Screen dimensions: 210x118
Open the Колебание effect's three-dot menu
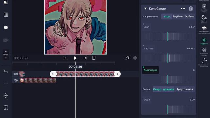(183, 9)
